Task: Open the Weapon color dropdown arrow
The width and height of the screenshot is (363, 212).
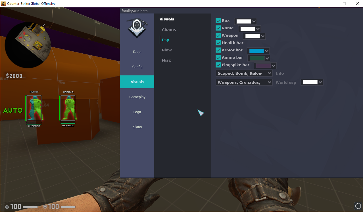Action: [263, 36]
